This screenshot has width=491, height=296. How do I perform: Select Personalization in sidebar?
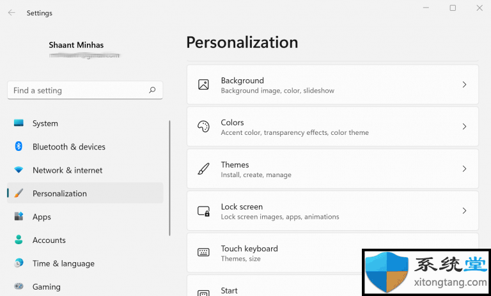pos(85,193)
